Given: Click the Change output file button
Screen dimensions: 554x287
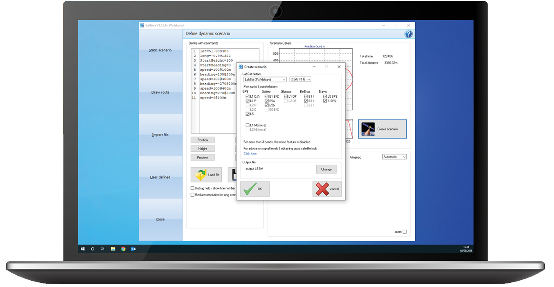Looking at the screenshot, I should coord(326,169).
